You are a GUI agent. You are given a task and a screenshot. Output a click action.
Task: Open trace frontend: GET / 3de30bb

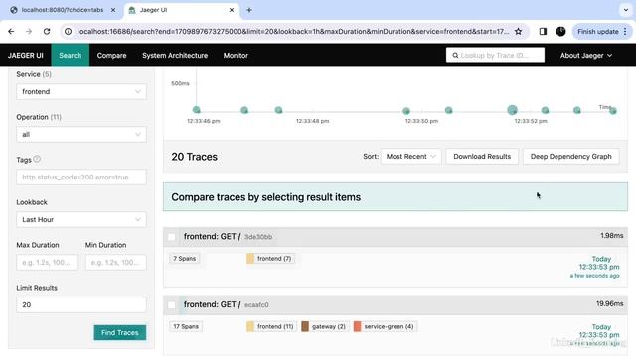[x=228, y=236]
